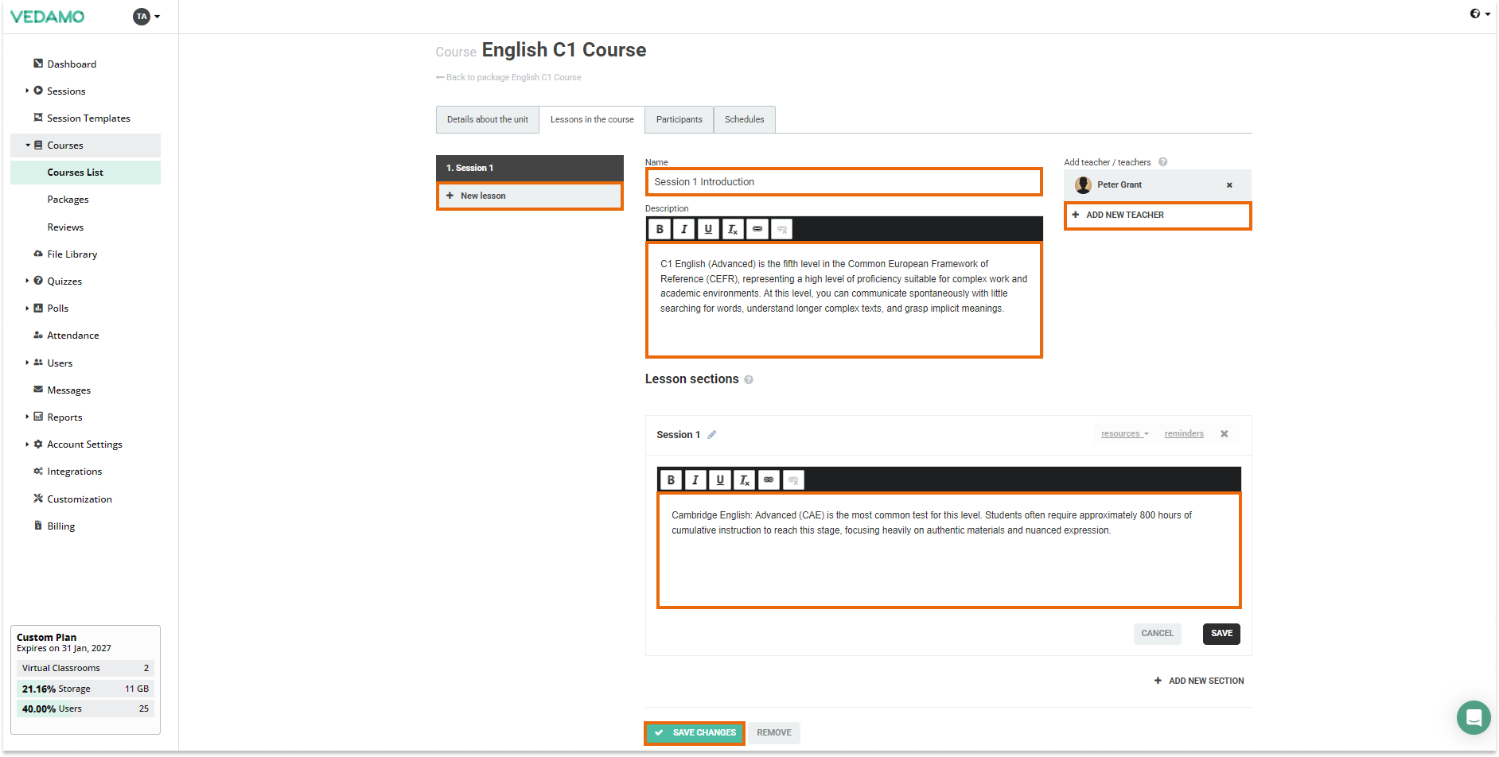This screenshot has height=757, width=1499.
Task: Select Courses List in sidebar
Action: [85, 173]
